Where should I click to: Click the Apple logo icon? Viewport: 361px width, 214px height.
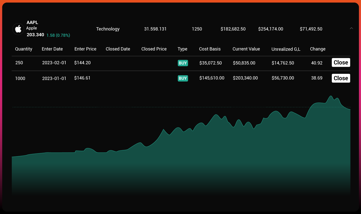[18, 29]
